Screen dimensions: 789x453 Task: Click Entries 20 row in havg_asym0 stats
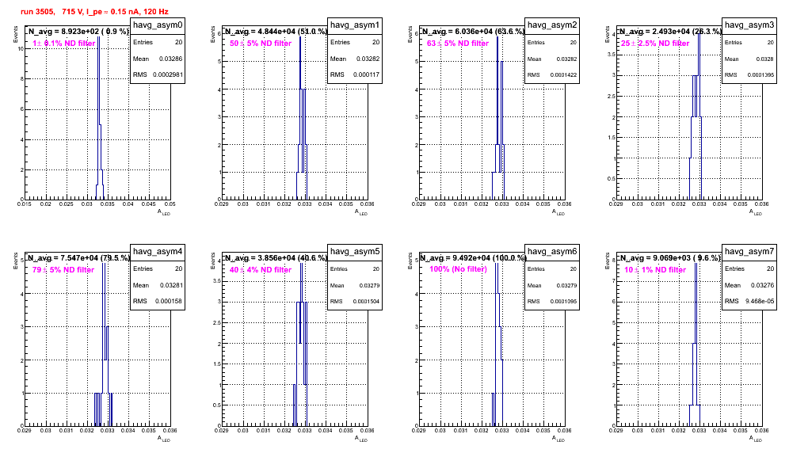[158, 42]
